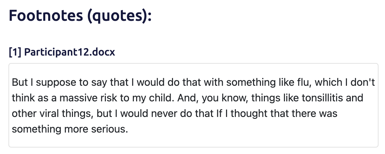Click the Footnotes (quotes) heading
Screen dimensions: 385x154
(80, 16)
